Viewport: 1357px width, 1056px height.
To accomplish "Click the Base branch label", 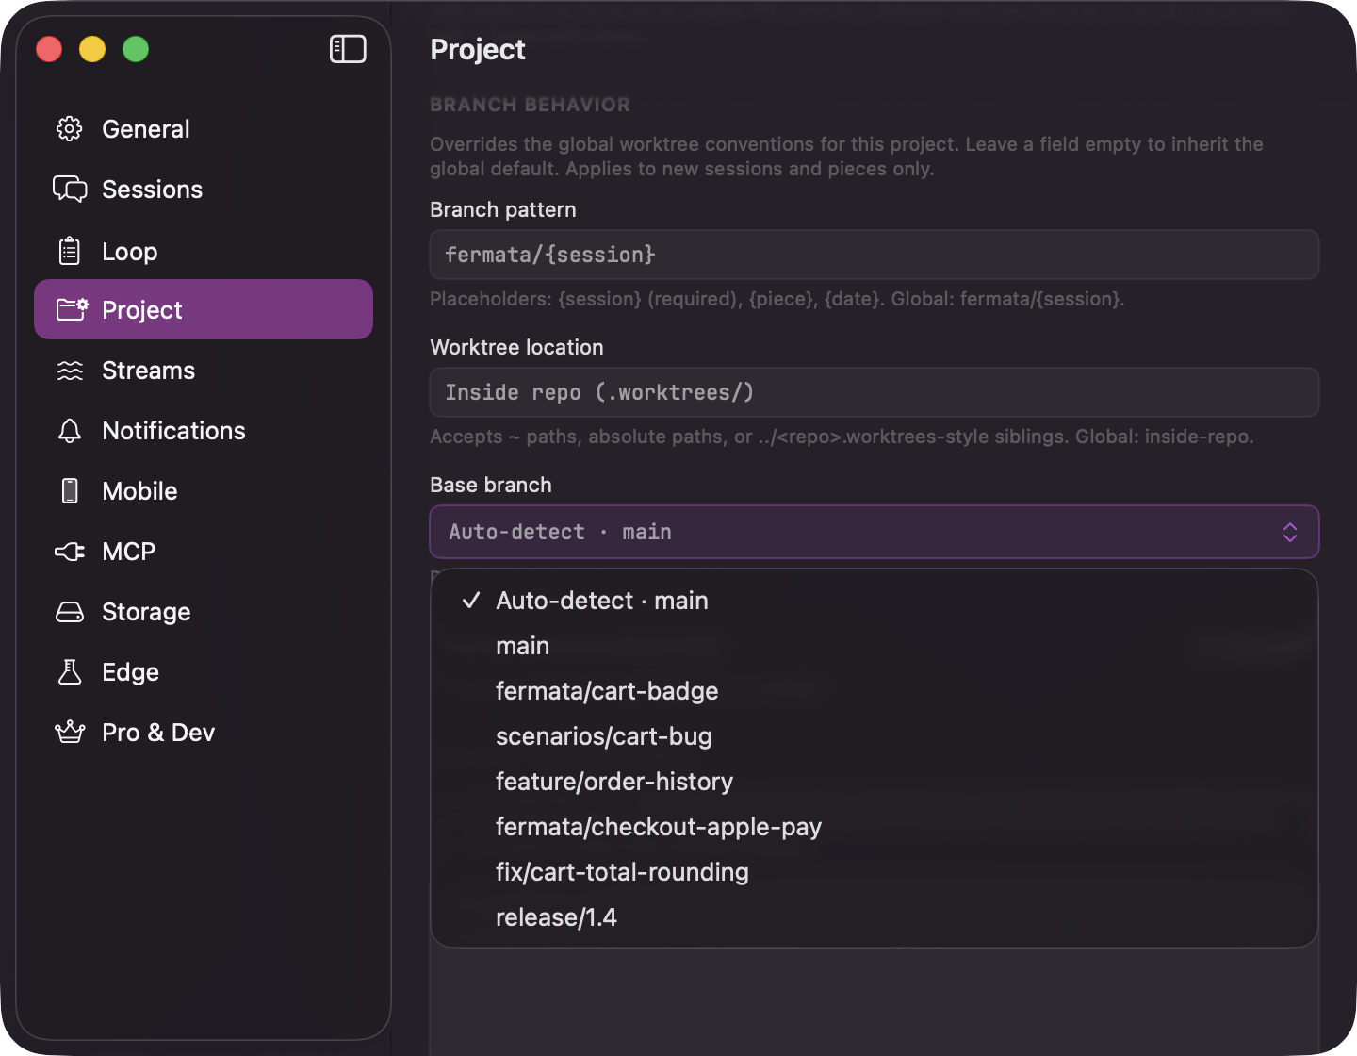I will pyautogui.click(x=491, y=485).
